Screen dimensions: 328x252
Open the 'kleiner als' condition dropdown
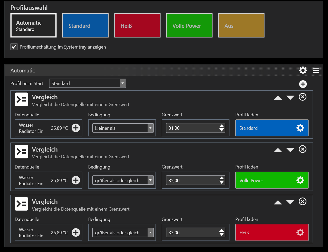pos(150,128)
